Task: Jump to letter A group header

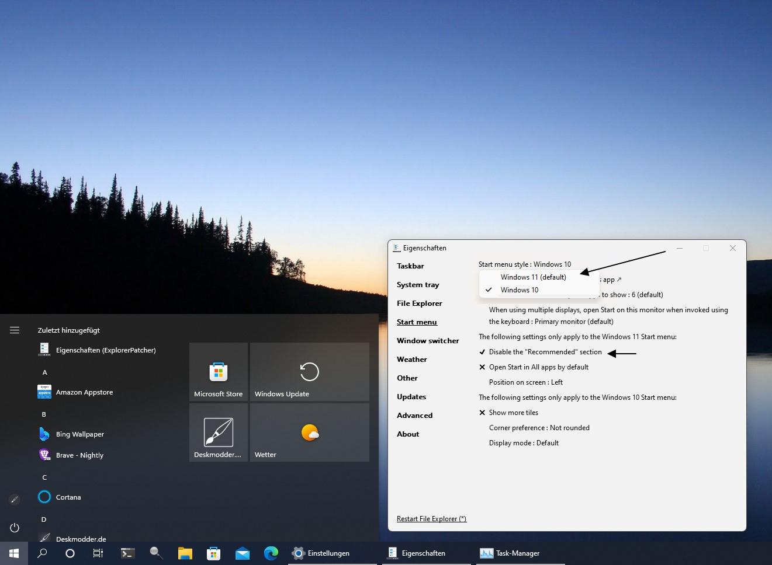Action: coord(45,372)
